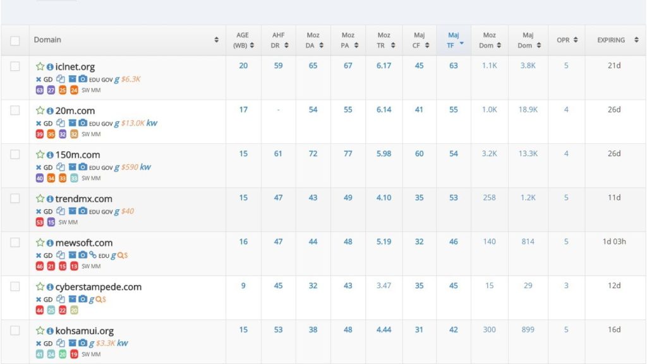
Task: Star the 20m.com domain
Action: click(40, 111)
